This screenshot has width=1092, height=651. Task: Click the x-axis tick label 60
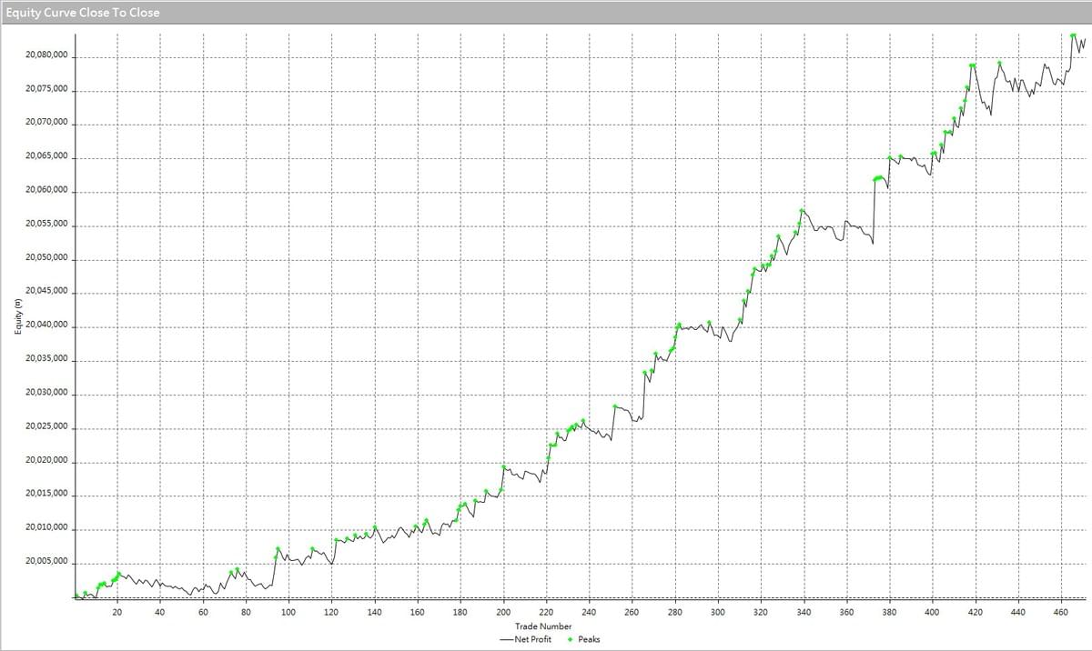click(203, 613)
